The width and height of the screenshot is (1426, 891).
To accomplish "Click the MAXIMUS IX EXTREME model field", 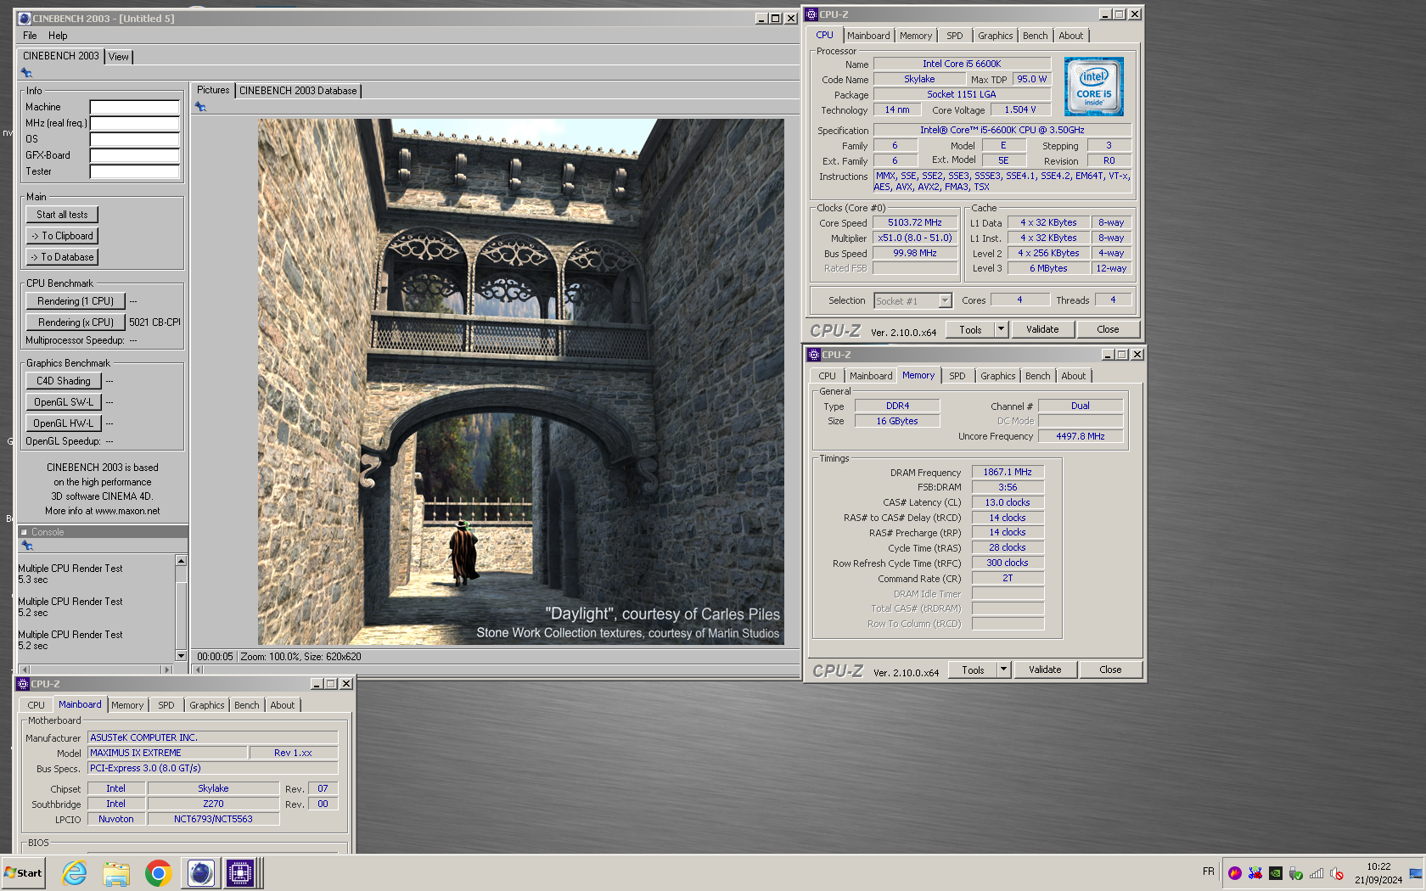I will (167, 753).
